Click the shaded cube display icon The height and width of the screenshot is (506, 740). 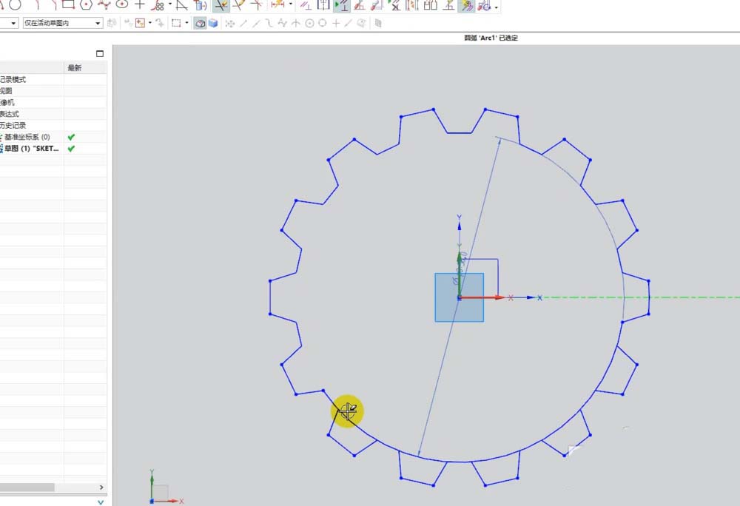(x=213, y=24)
